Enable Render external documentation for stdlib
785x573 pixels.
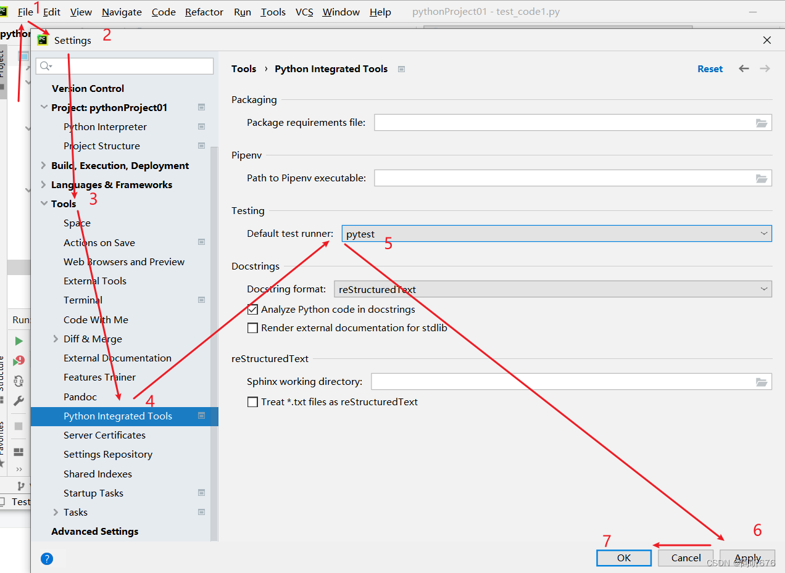pyautogui.click(x=252, y=328)
